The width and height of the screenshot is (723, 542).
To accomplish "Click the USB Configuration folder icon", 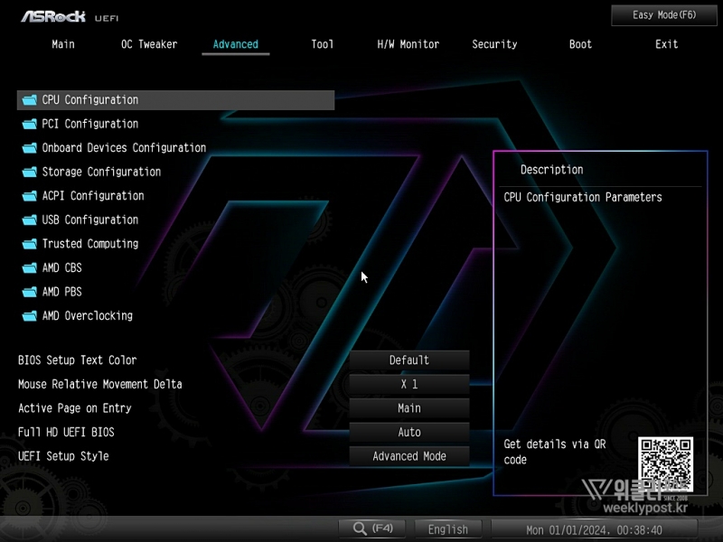I will pos(29,220).
